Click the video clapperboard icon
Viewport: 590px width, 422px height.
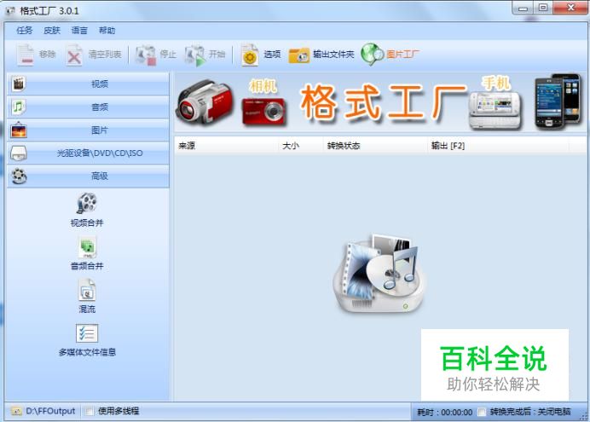[x=18, y=84]
